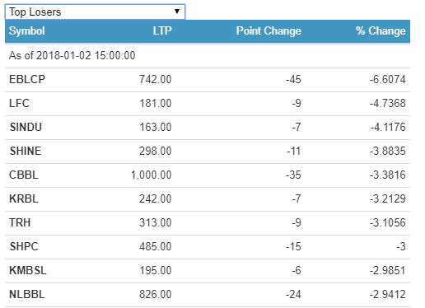Click the LTP column header
The height and width of the screenshot is (308, 425).
[x=162, y=30]
